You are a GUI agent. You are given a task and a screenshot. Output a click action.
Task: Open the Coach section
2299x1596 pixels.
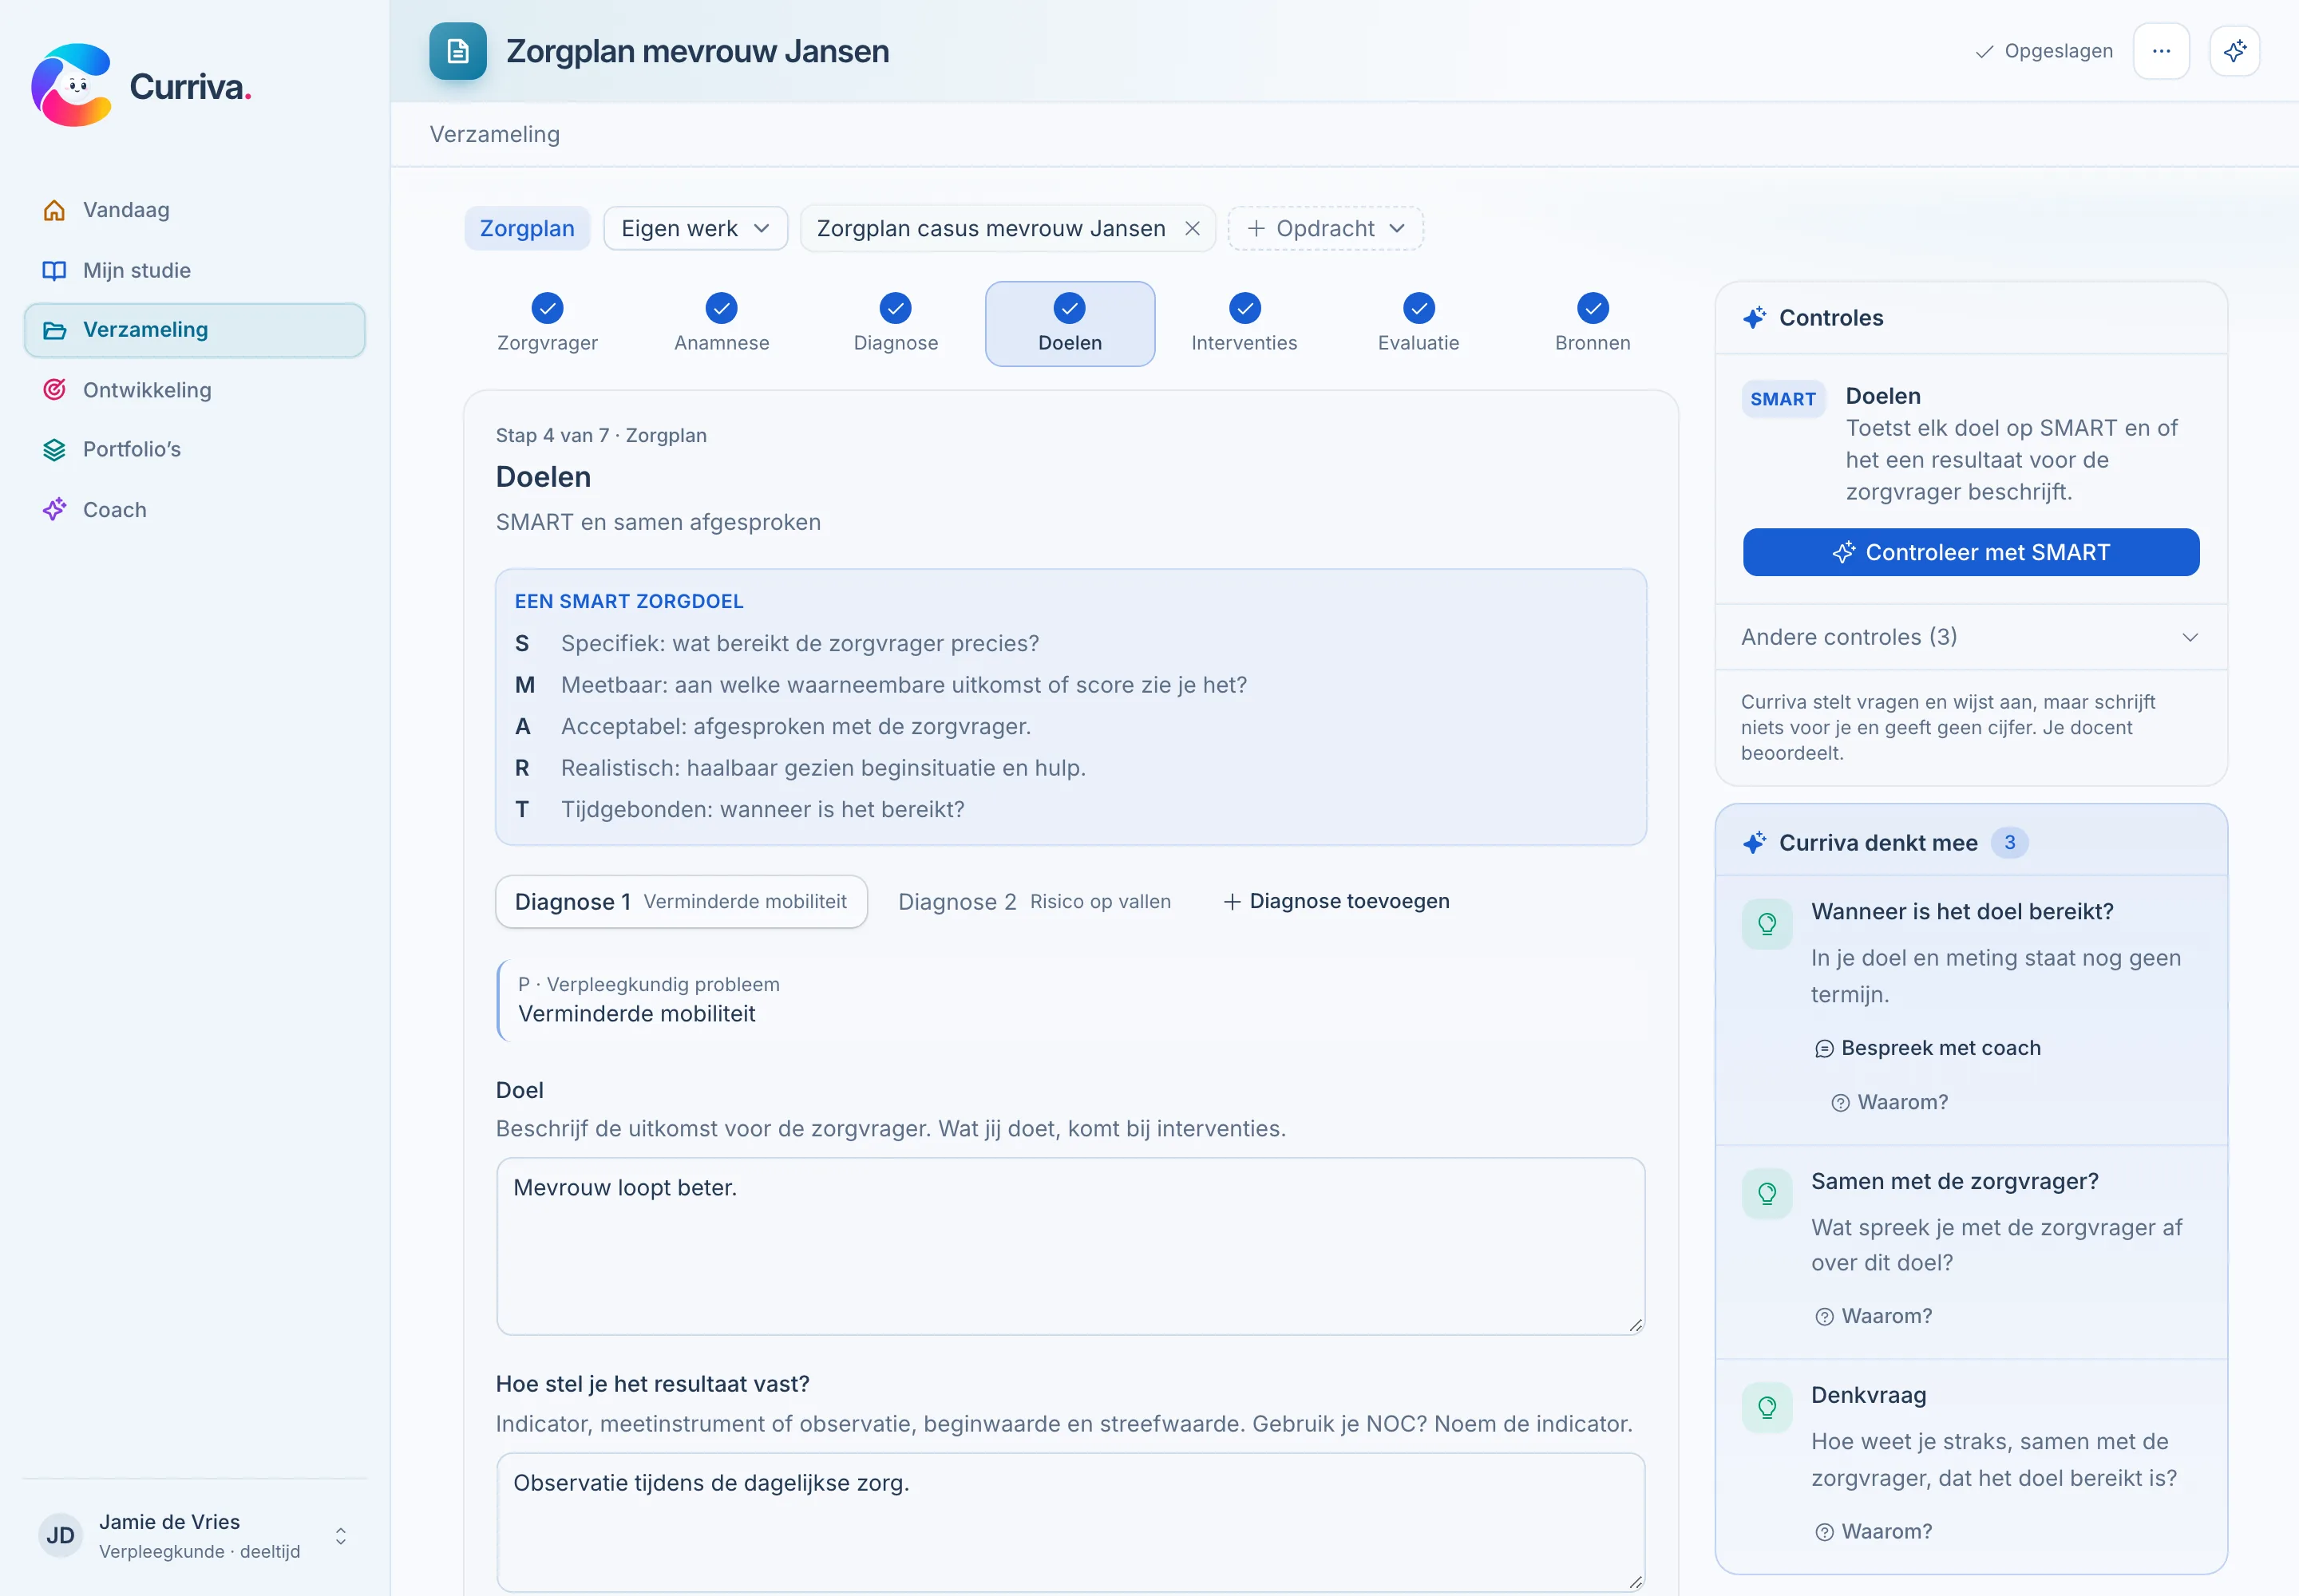[194, 510]
